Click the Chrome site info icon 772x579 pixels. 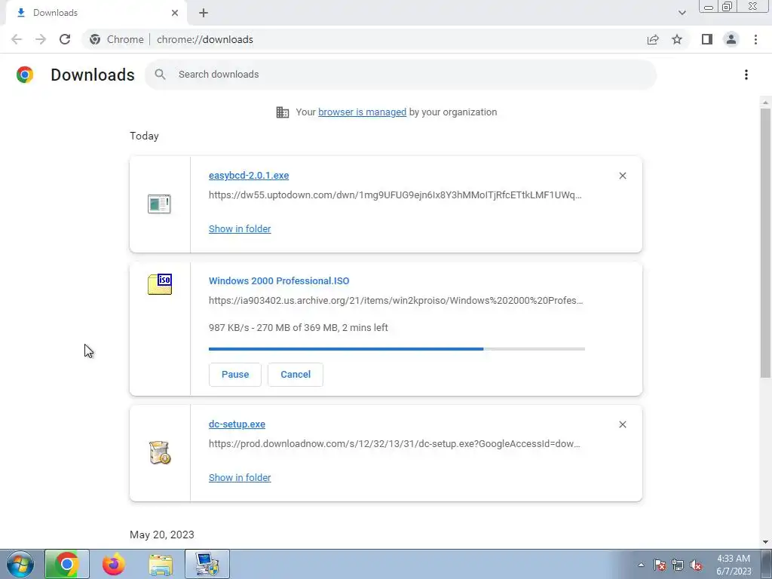coord(95,39)
